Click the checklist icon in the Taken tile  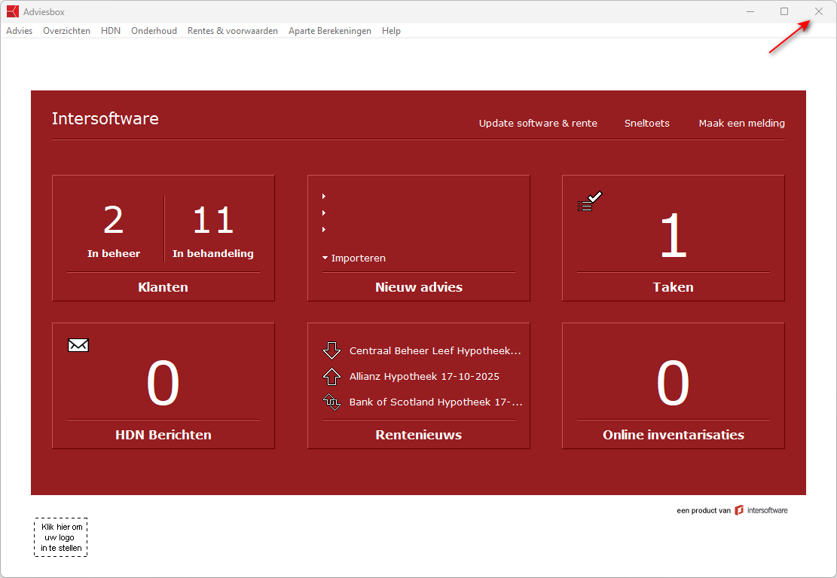click(x=590, y=201)
